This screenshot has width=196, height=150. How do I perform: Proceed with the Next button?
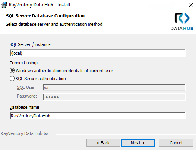(x=138, y=143)
